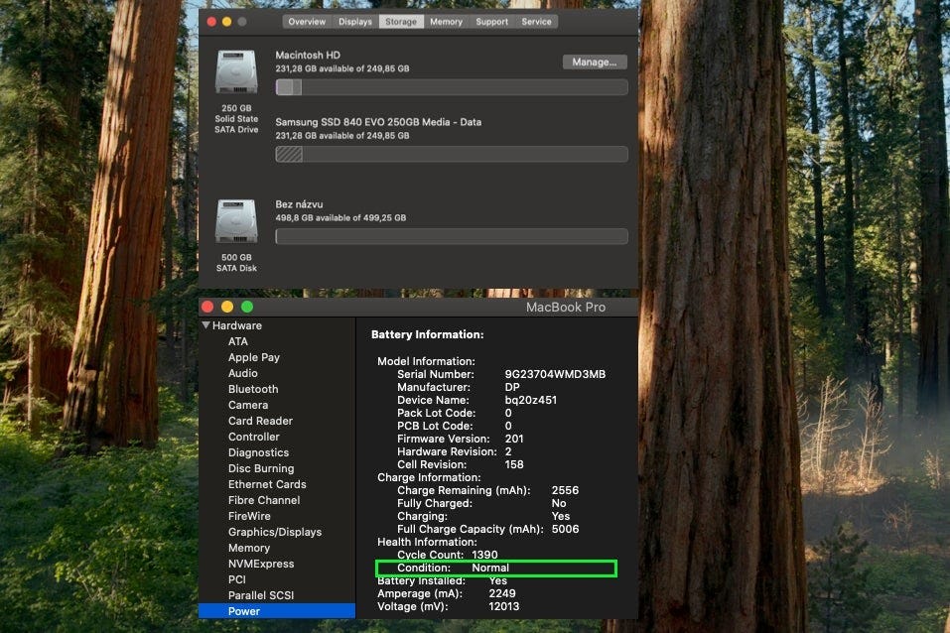950x633 pixels.
Task: Click the battery Serial Number value
Action: [555, 374]
